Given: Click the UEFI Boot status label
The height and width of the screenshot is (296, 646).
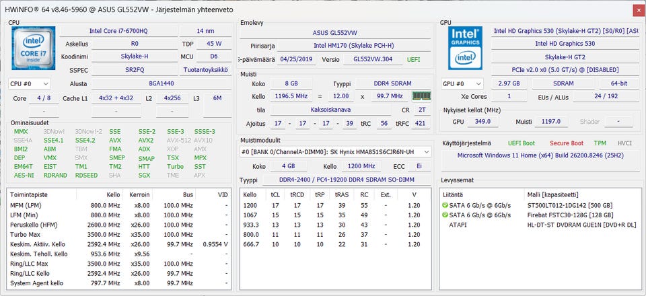Looking at the screenshot, I should coord(521,143).
